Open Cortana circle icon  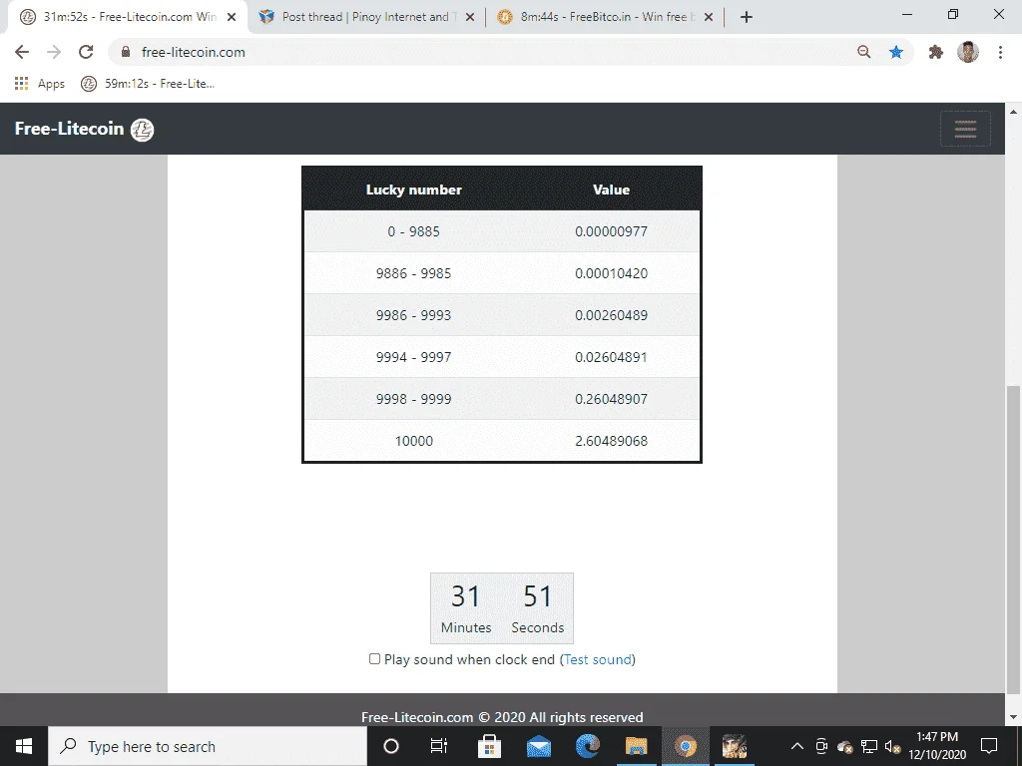tap(391, 746)
